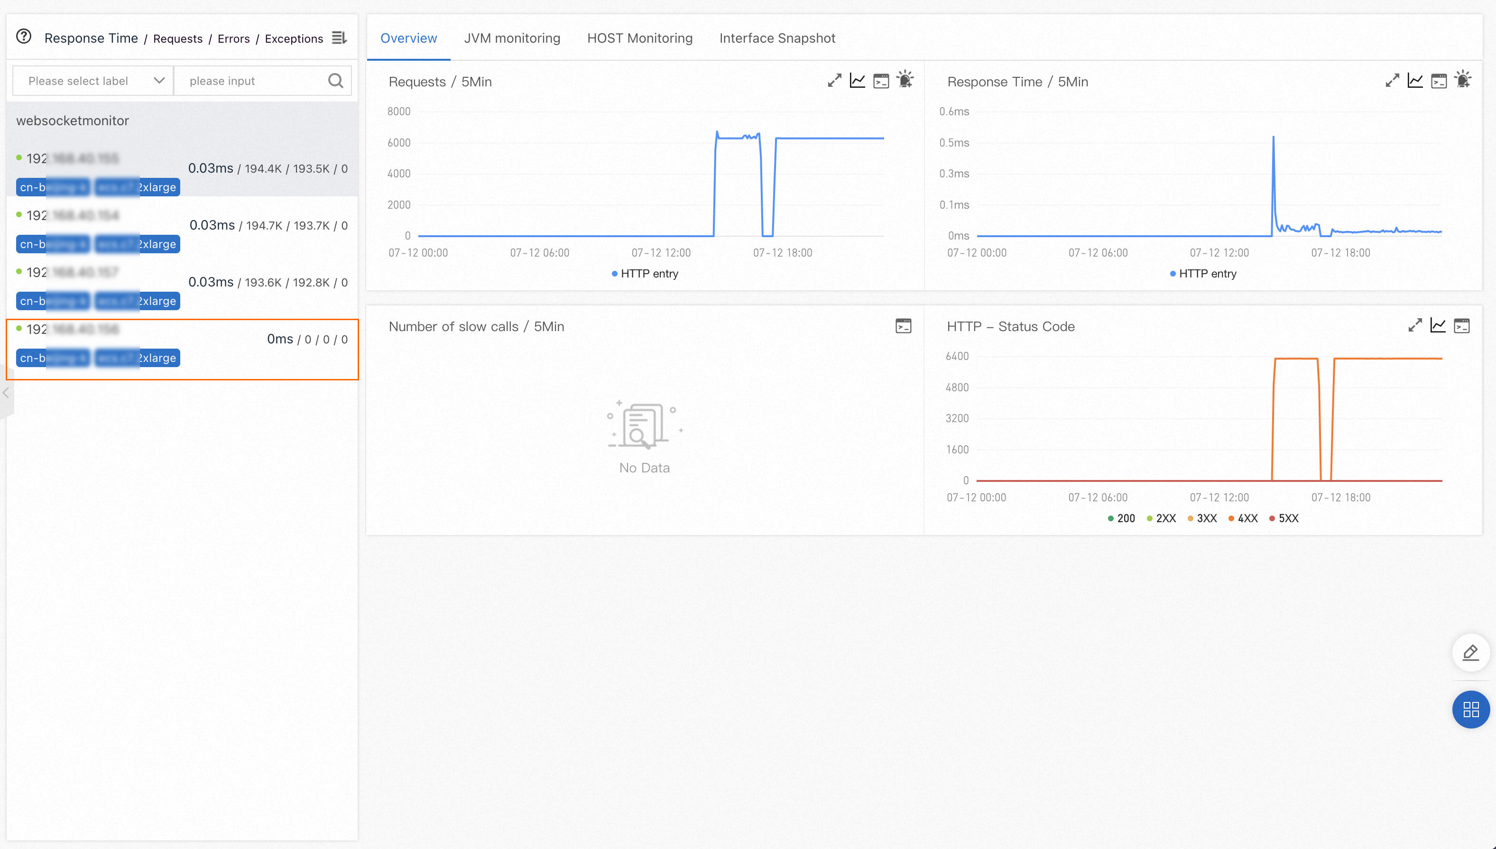
Task: Click the blue grid floating button
Action: tap(1470, 709)
